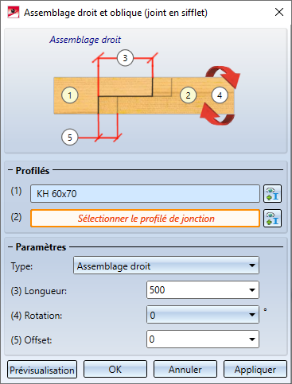Click the lower red rotation arrow

217,114
